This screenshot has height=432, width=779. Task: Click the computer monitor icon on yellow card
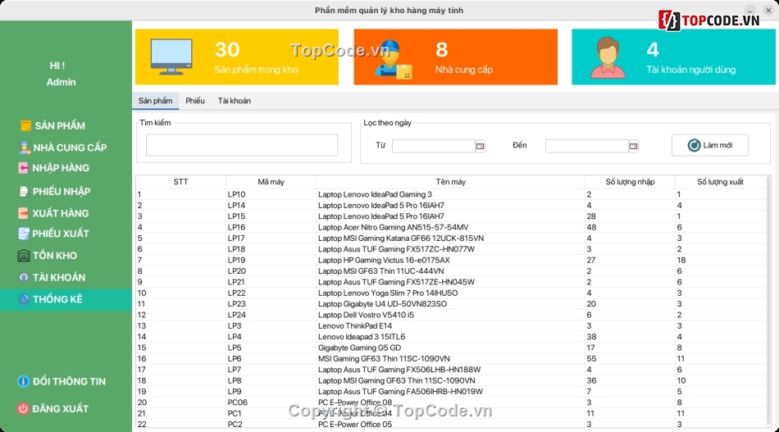tap(171, 57)
